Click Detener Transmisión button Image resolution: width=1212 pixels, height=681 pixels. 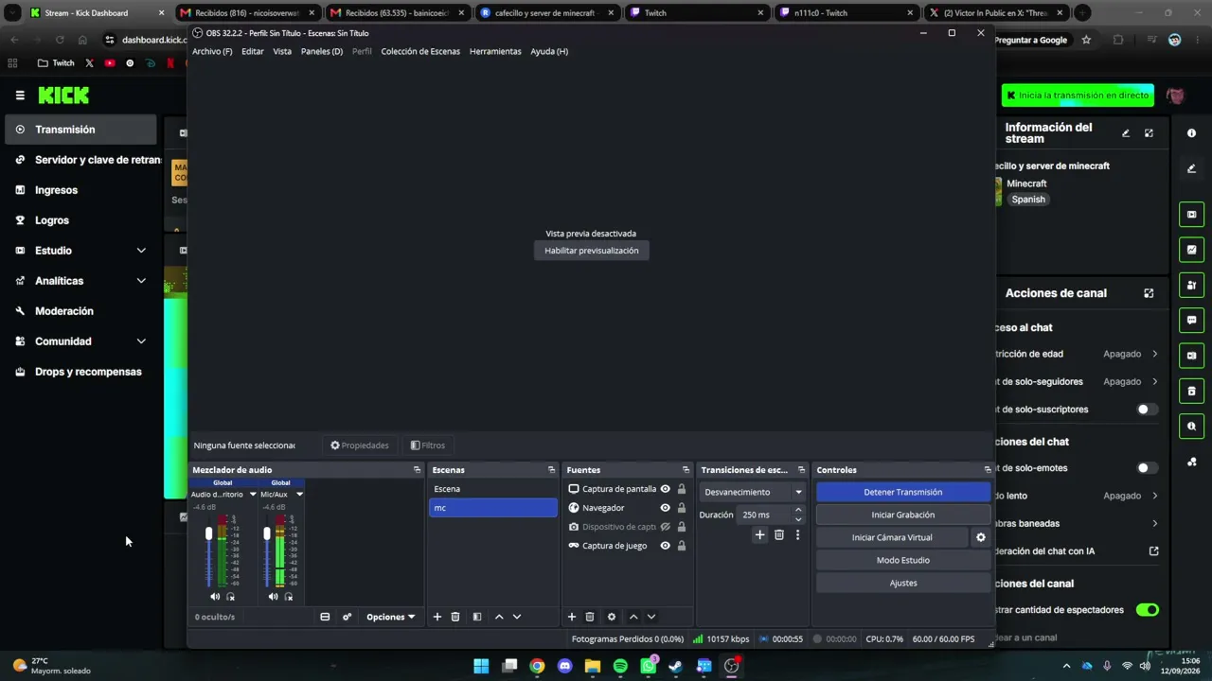click(903, 492)
